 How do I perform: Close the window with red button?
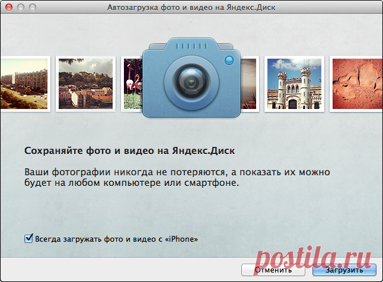(9, 7)
